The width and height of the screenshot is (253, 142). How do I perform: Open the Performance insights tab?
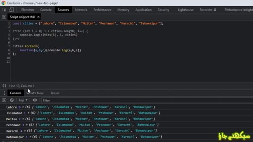click(x=238, y=10)
